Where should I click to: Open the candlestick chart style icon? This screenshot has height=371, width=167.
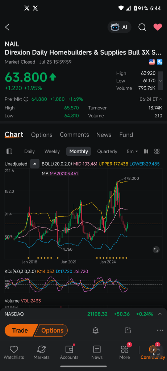(x=146, y=151)
